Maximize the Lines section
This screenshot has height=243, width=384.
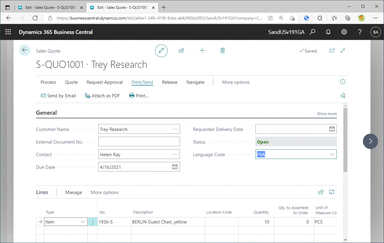(x=331, y=192)
